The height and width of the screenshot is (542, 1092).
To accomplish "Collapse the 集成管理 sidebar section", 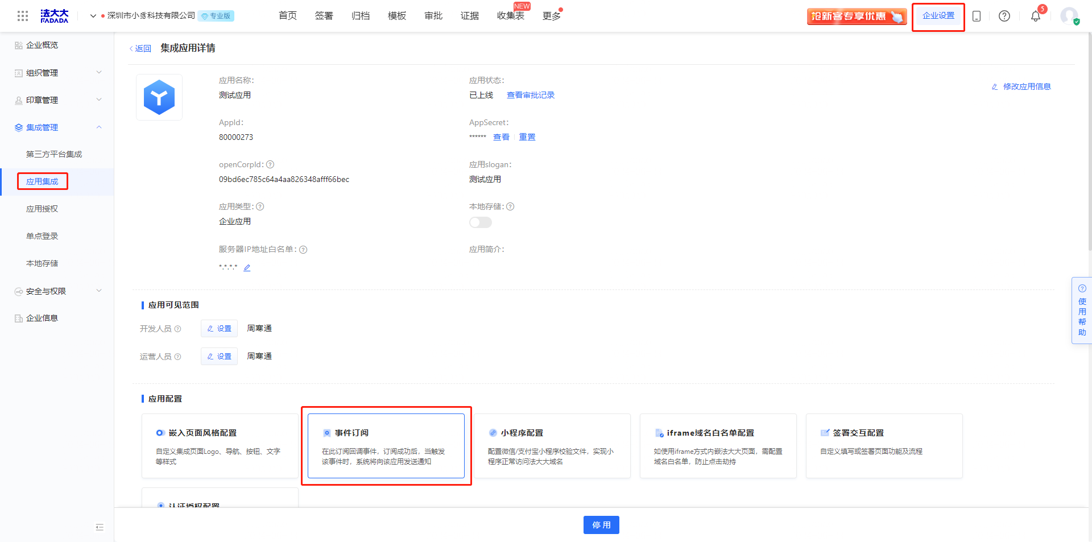I will (57, 127).
